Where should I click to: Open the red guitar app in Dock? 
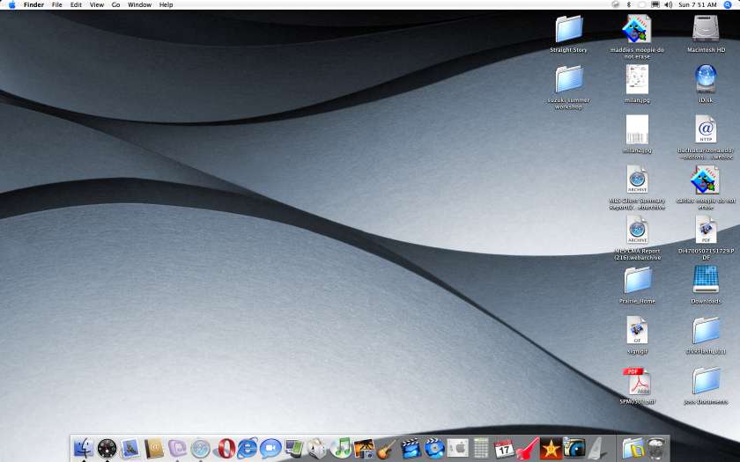click(527, 448)
